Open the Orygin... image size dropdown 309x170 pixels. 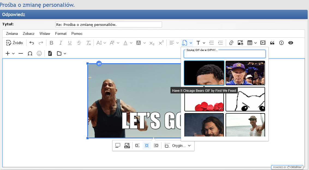pyautogui.click(x=178, y=145)
